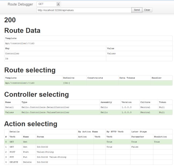The height and width of the screenshot is (167, 174).
Task: Click the Send button
Action: point(137,10)
